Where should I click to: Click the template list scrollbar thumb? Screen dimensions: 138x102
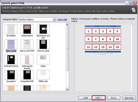click(67, 48)
